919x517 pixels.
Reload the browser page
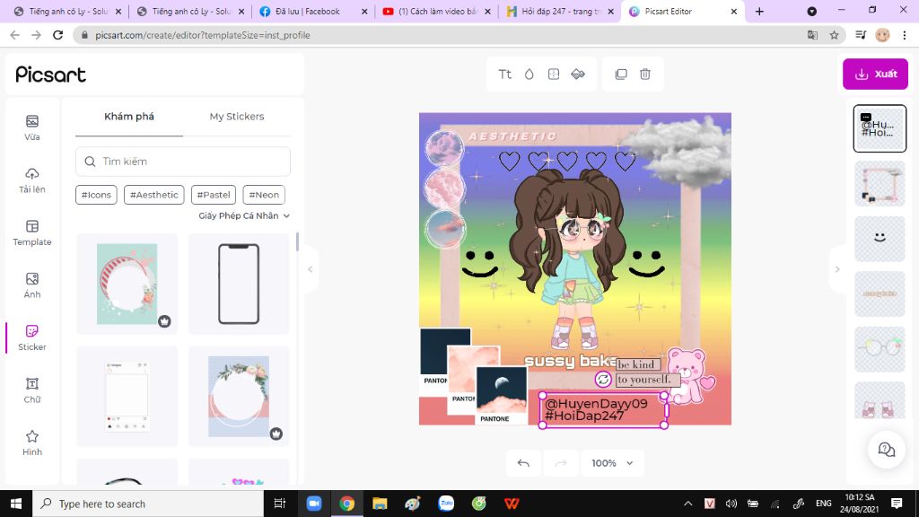click(x=57, y=35)
